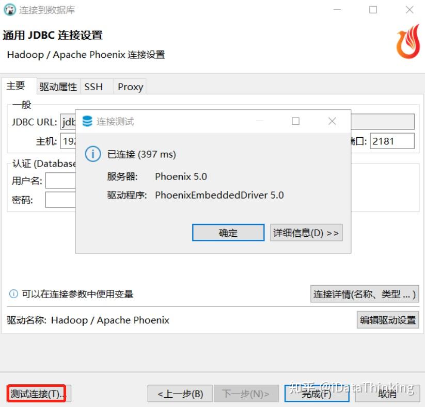Click the 测试连接(T) button
The image size is (425, 407).
[37, 394]
